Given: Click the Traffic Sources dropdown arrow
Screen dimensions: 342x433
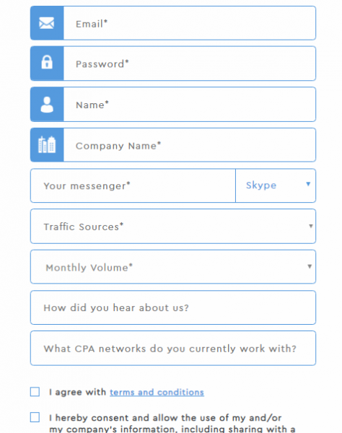Looking at the screenshot, I should pyautogui.click(x=311, y=226).
